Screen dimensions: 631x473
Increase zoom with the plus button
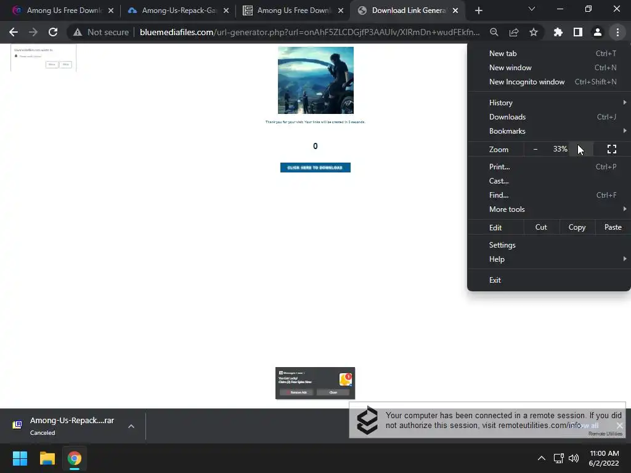tap(581, 149)
